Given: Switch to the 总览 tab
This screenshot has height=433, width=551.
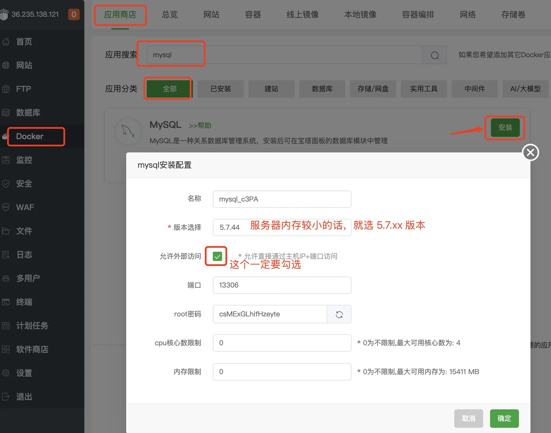Looking at the screenshot, I should coord(170,15).
